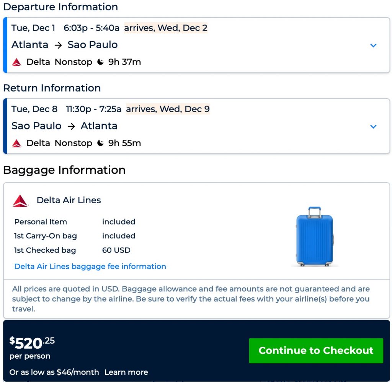The height and width of the screenshot is (382, 392).
Task: Click the "arrives, Wed, Dec 9" highlighted notice
Action: [168, 109]
